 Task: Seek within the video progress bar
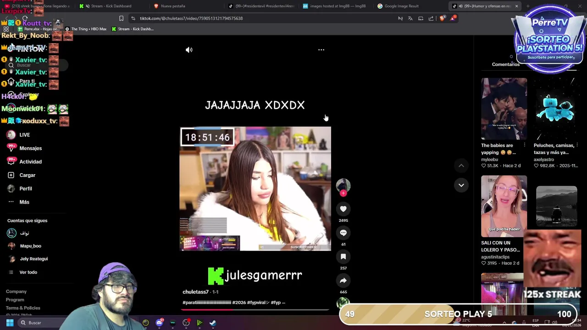(x=255, y=310)
